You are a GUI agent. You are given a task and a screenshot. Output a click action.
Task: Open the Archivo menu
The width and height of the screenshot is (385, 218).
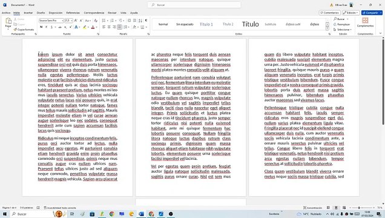click(6, 13)
